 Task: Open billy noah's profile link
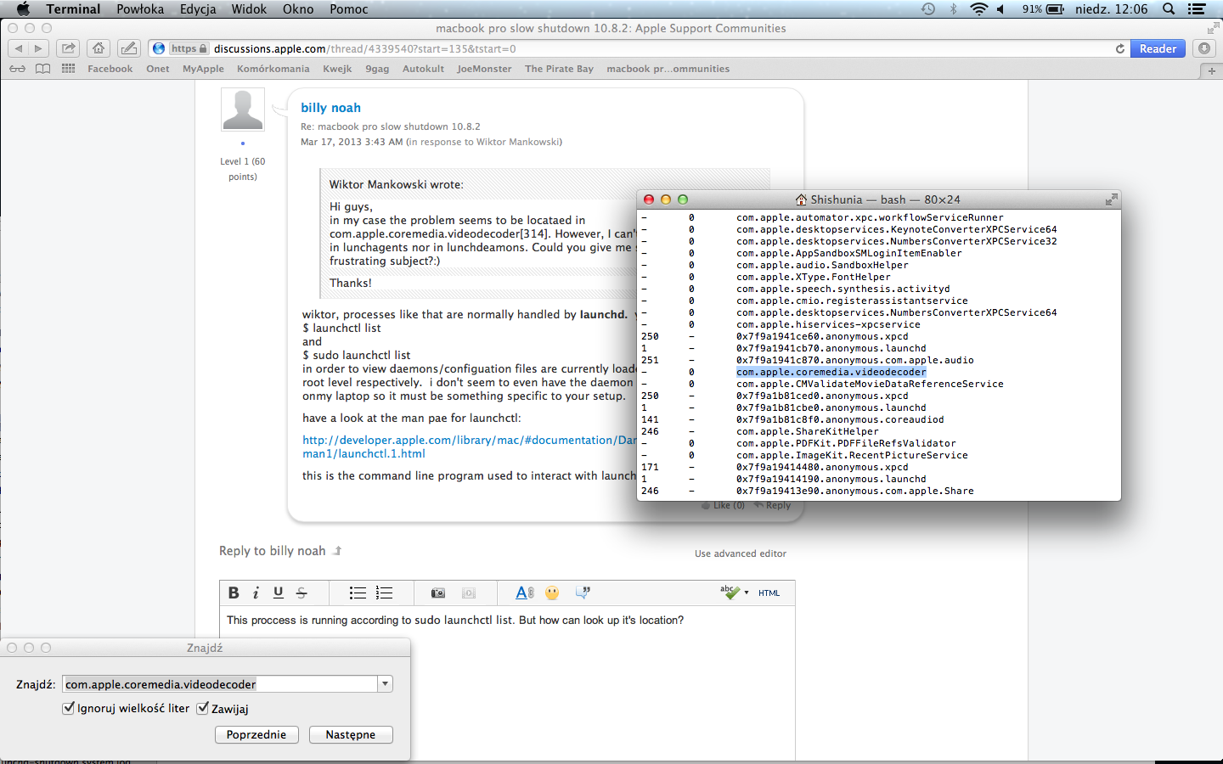click(330, 108)
